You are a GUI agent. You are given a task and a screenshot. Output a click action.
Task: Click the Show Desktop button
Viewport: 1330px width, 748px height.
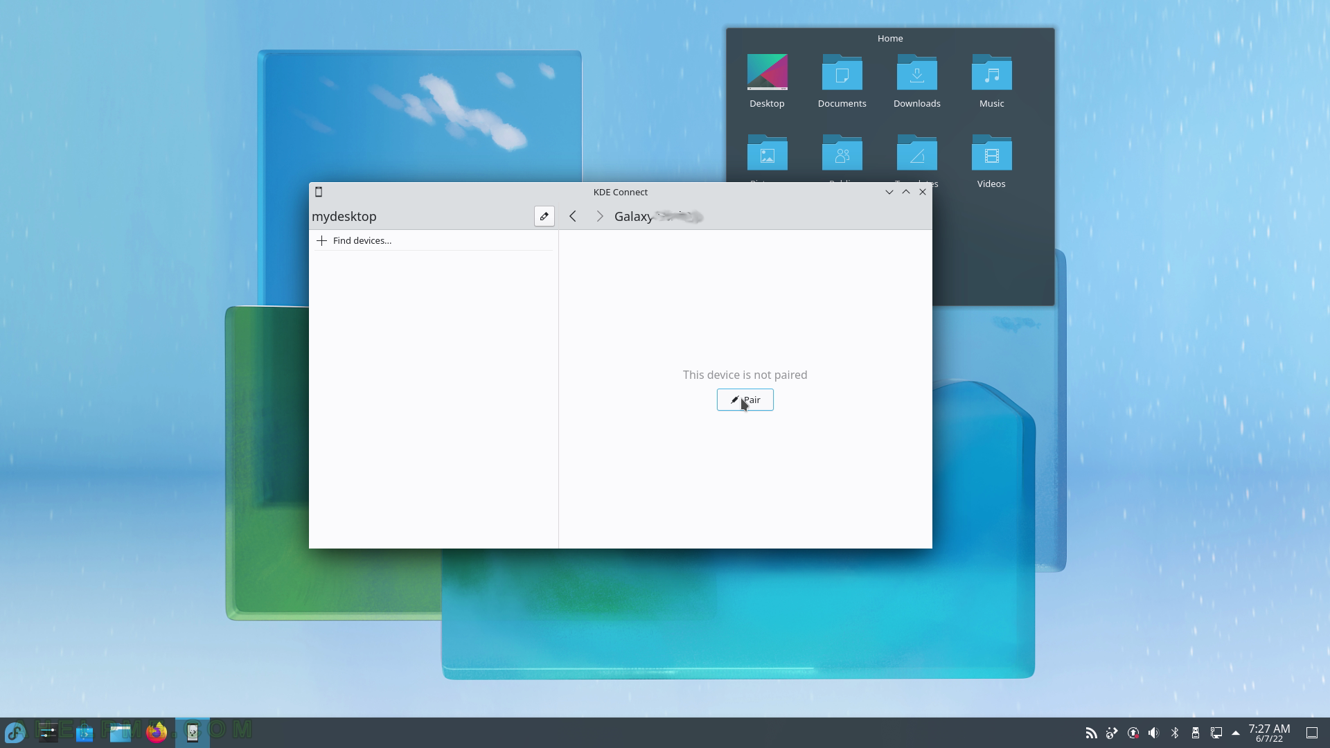coord(1312,733)
